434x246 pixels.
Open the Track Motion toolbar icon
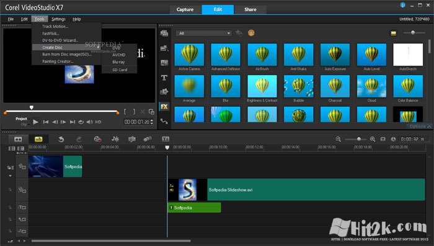[148, 139]
